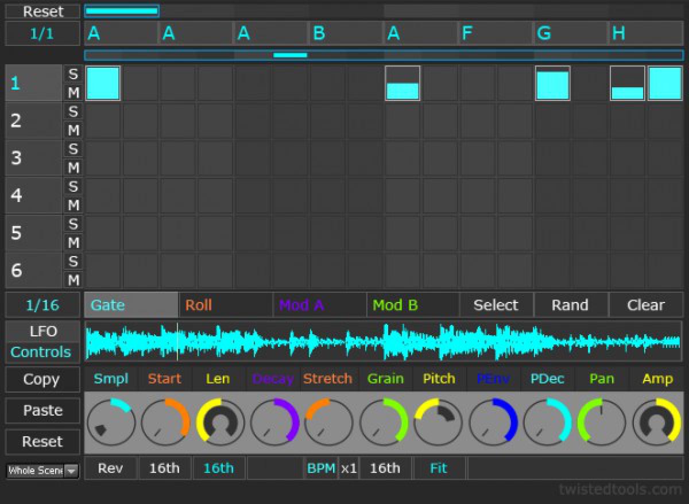
Task: Toggle the Fit option
Action: 439,468
